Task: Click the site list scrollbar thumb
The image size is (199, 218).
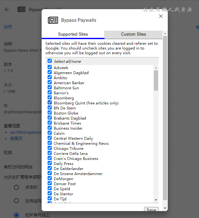Action: (x=156, y=80)
